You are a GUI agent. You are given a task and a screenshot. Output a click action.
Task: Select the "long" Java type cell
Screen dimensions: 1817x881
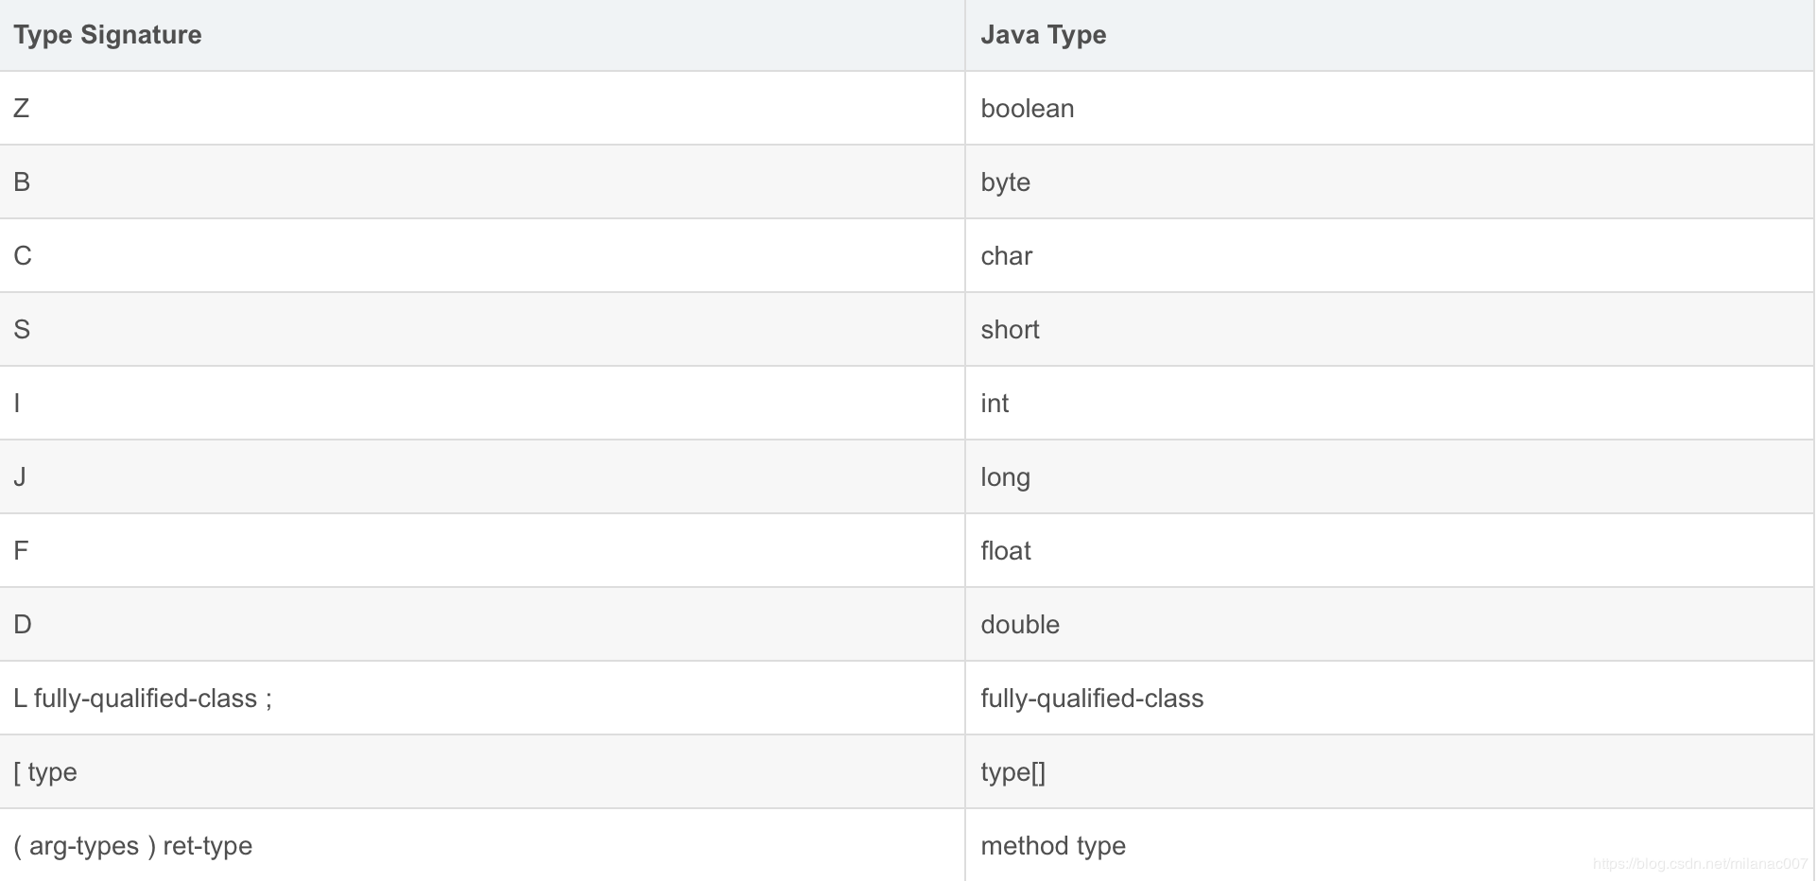(1005, 477)
